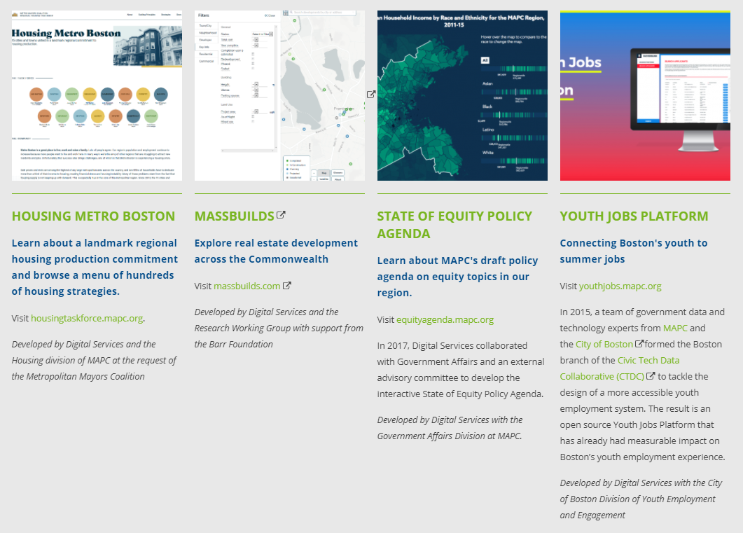
Task: Click external link icon next to MASSBUILDS heading
Action: click(281, 215)
